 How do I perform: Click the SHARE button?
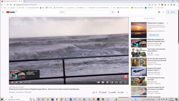point(112,92)
